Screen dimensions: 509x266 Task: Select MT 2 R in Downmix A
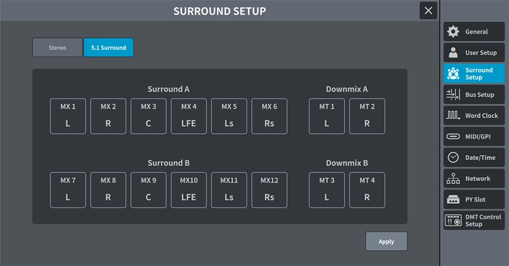click(x=367, y=116)
